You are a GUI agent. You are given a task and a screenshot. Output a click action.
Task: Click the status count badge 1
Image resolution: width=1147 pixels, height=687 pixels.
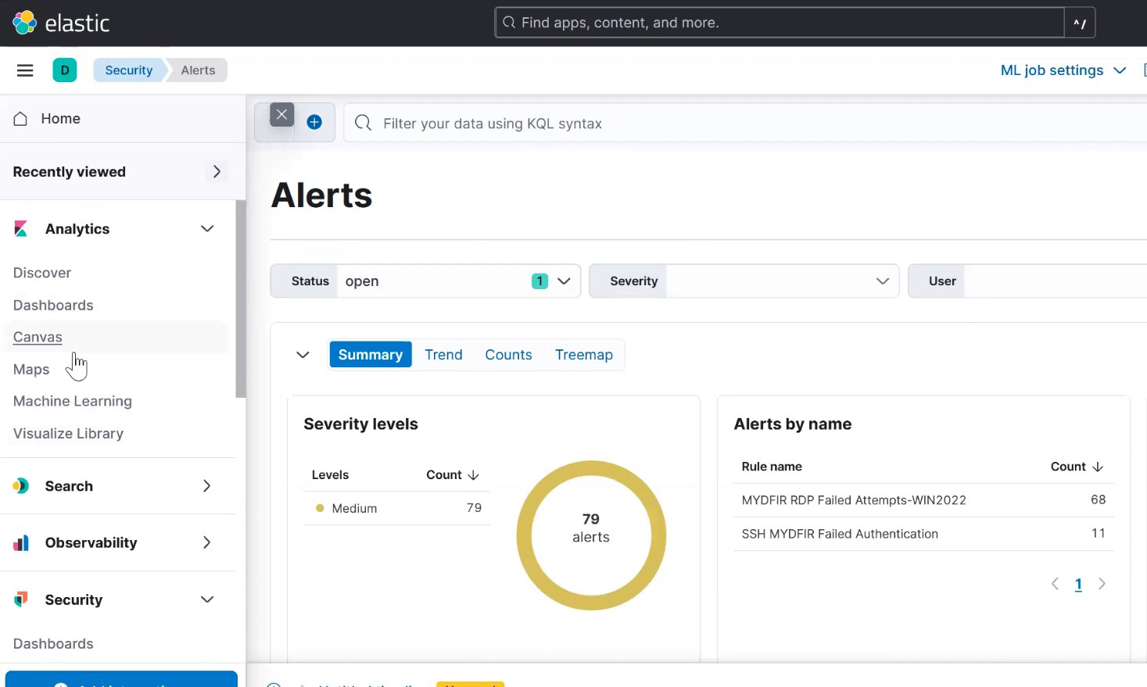coord(539,281)
